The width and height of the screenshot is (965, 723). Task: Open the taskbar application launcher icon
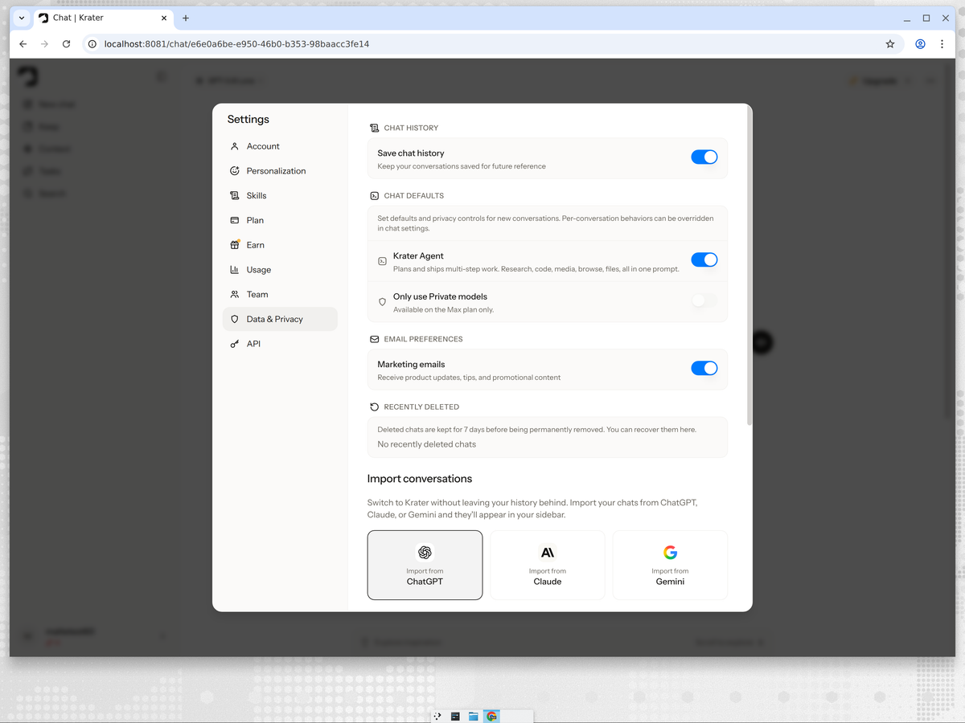pos(437,717)
